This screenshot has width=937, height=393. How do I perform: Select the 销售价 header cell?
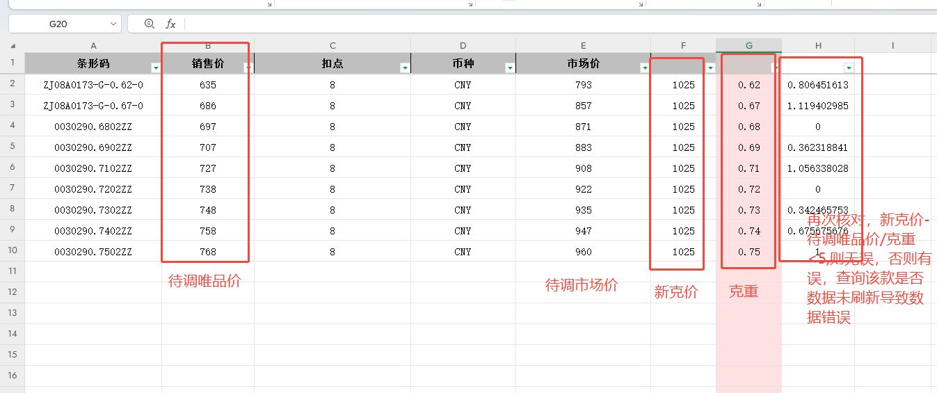click(x=207, y=63)
